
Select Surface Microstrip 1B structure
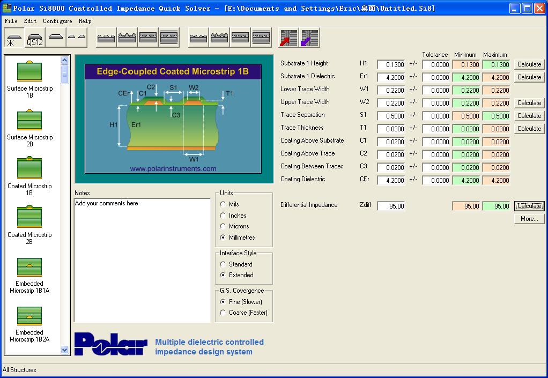29,79
